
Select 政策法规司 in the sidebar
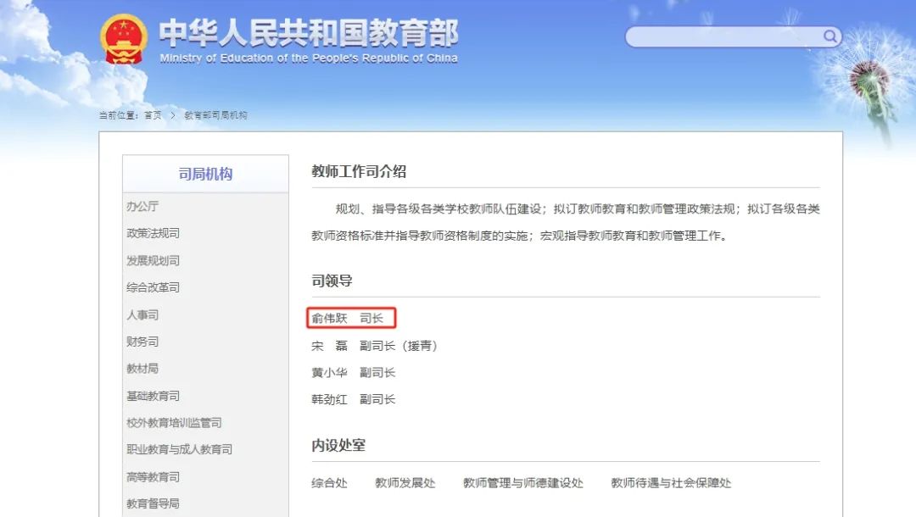tap(153, 233)
